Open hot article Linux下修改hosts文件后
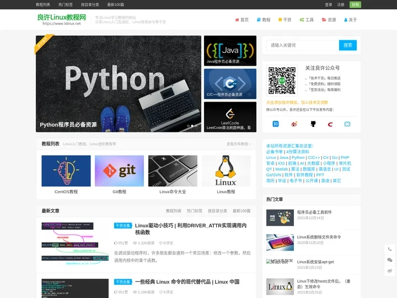Image resolution: width=397 pixels, height=298 pixels. (324, 284)
